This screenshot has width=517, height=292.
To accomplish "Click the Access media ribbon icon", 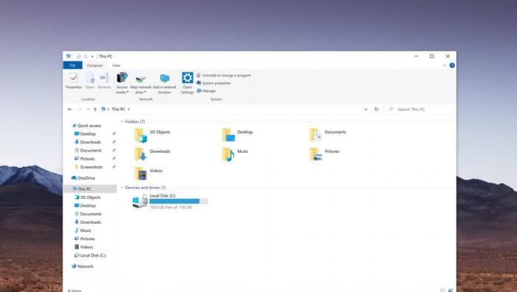I will click(x=122, y=78).
